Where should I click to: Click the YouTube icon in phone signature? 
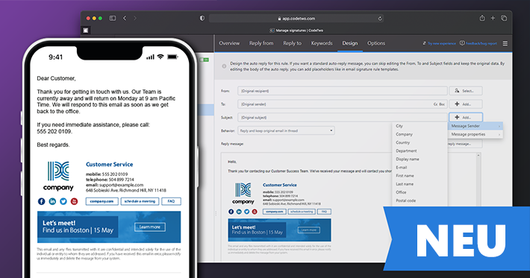[74, 201]
